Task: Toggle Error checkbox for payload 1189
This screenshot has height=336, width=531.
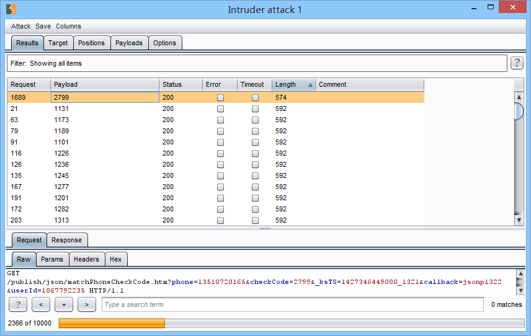Action: [220, 131]
